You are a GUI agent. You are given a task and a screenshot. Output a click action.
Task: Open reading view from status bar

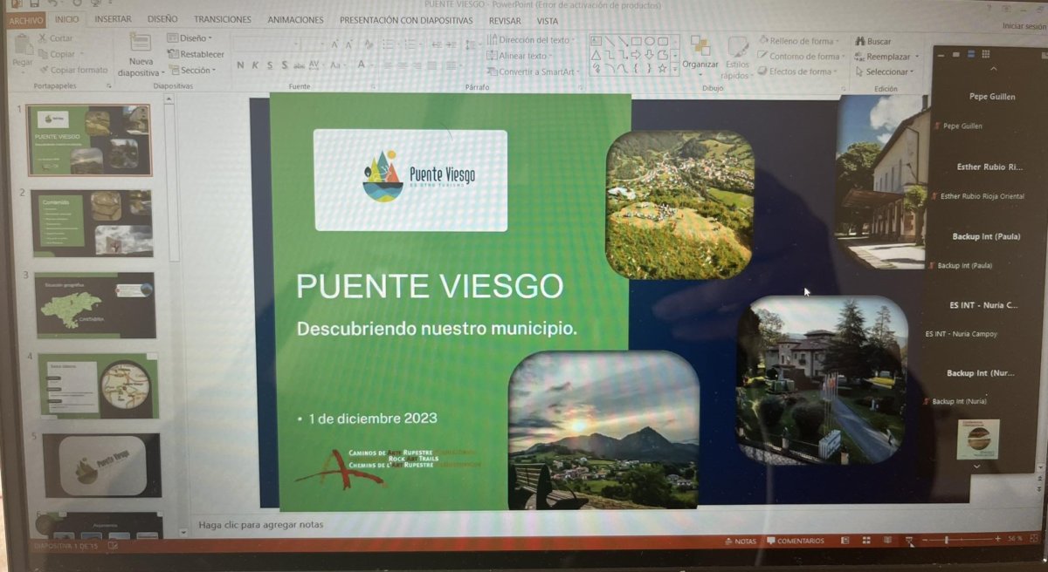(886, 541)
